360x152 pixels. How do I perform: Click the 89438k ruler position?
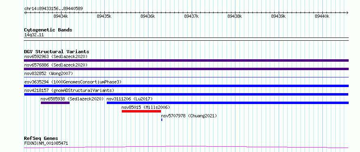coord(235,16)
